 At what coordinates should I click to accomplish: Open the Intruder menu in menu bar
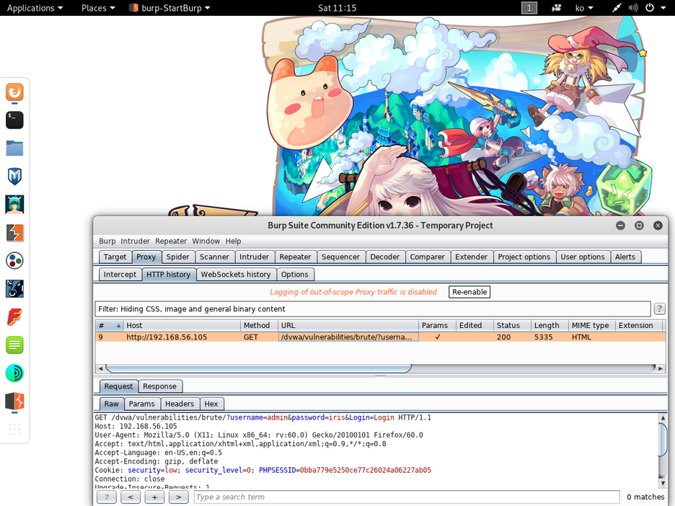point(135,241)
